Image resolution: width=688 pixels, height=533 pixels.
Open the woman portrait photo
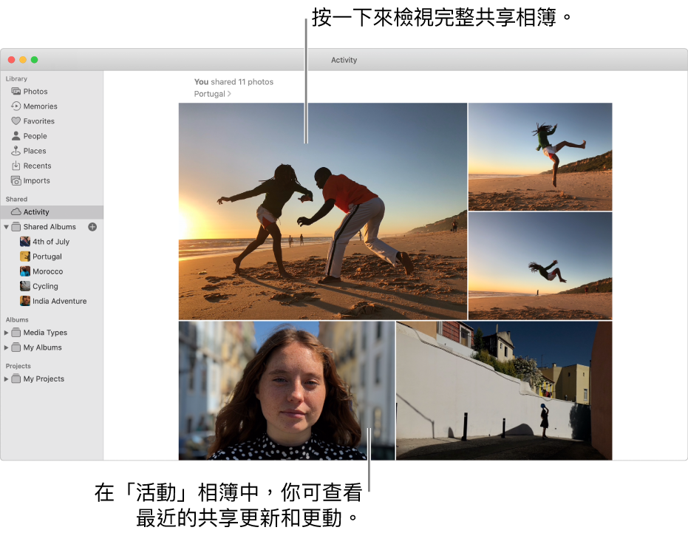point(287,391)
